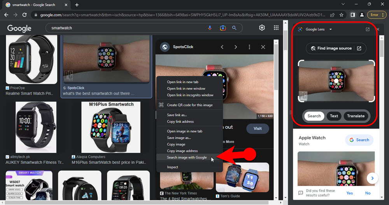
Task: Click the Visit button
Action: pos(258,128)
